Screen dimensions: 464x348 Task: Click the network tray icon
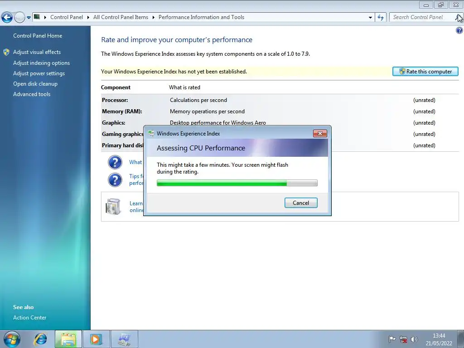(x=403, y=339)
